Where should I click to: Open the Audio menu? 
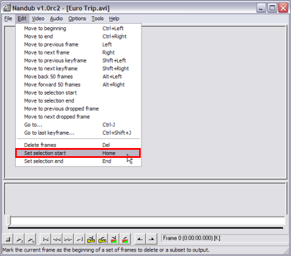tap(56, 19)
